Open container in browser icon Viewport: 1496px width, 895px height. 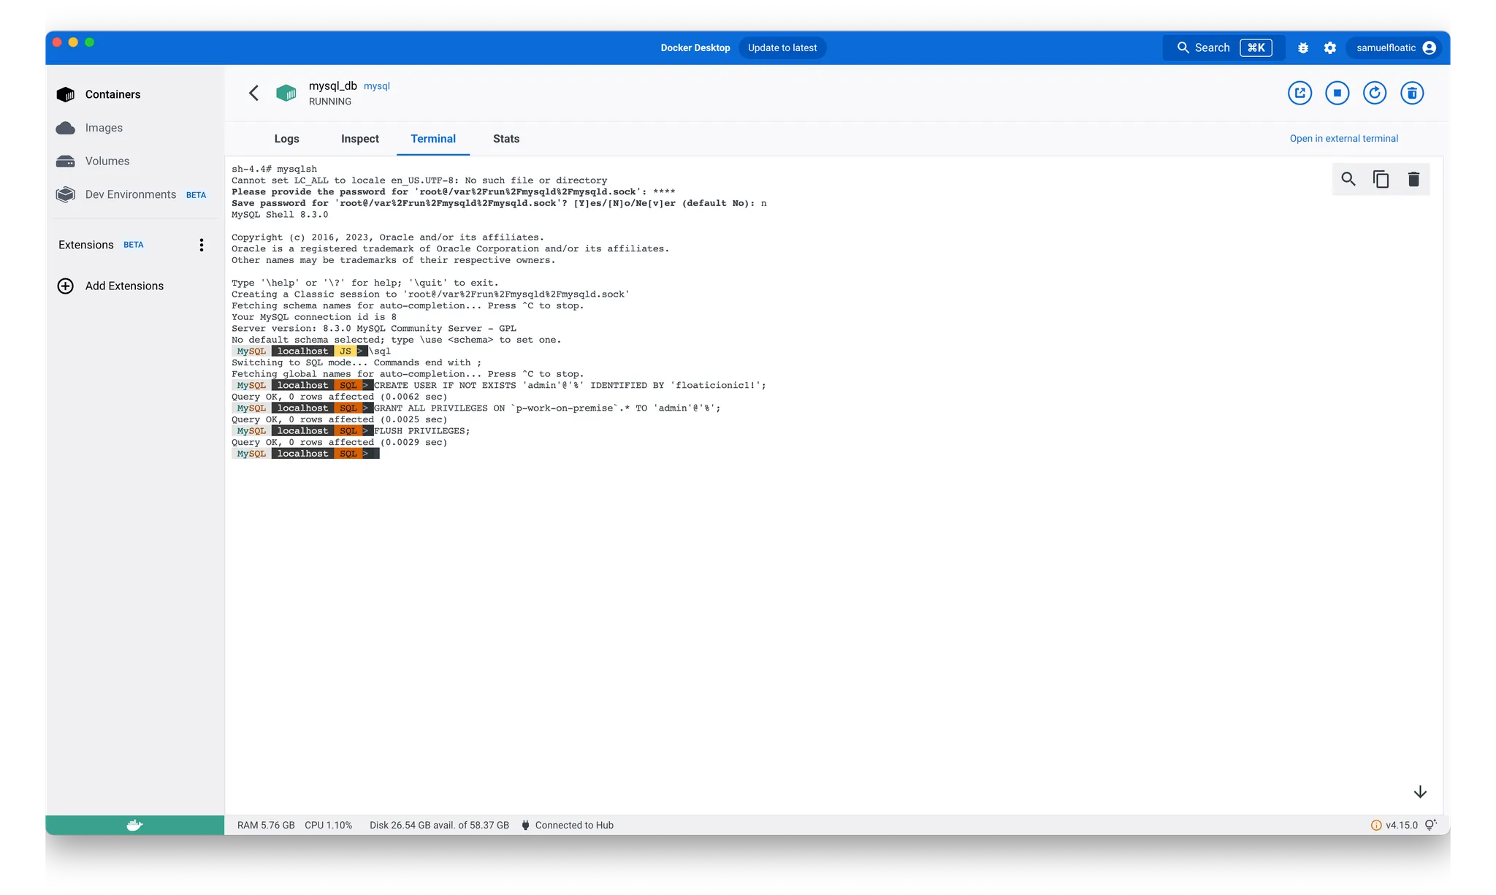1300,93
